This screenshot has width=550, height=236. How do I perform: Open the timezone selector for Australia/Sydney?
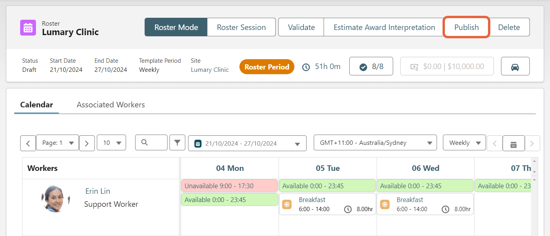pos(375,143)
